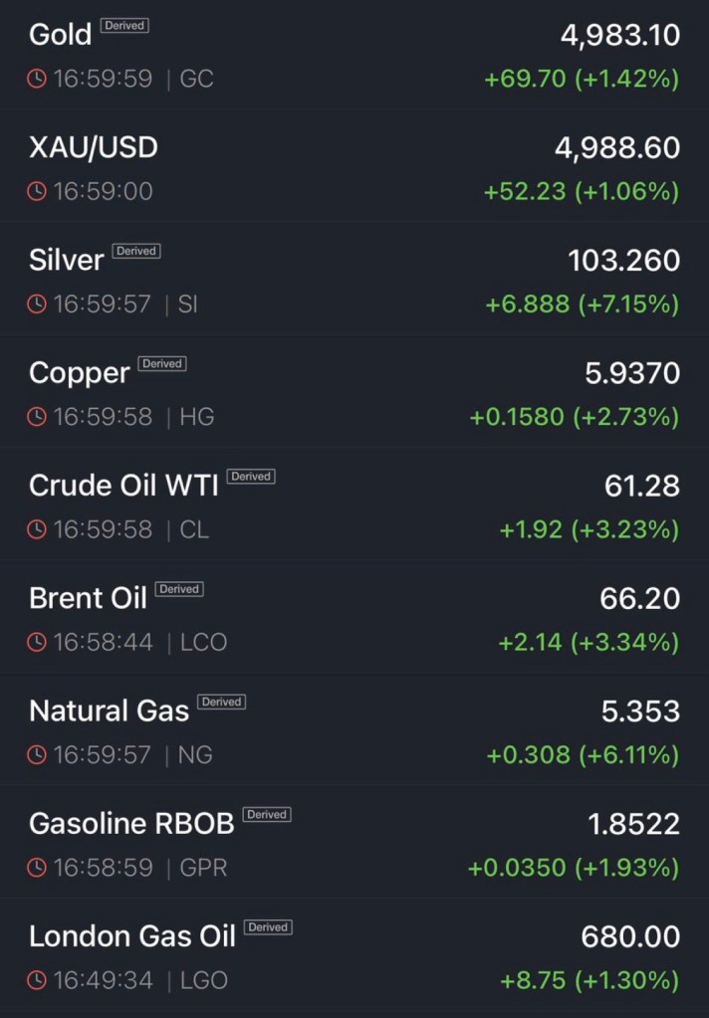Click the clock icon next to Gold's time
This screenshot has height=1018, width=709.
pyautogui.click(x=37, y=79)
